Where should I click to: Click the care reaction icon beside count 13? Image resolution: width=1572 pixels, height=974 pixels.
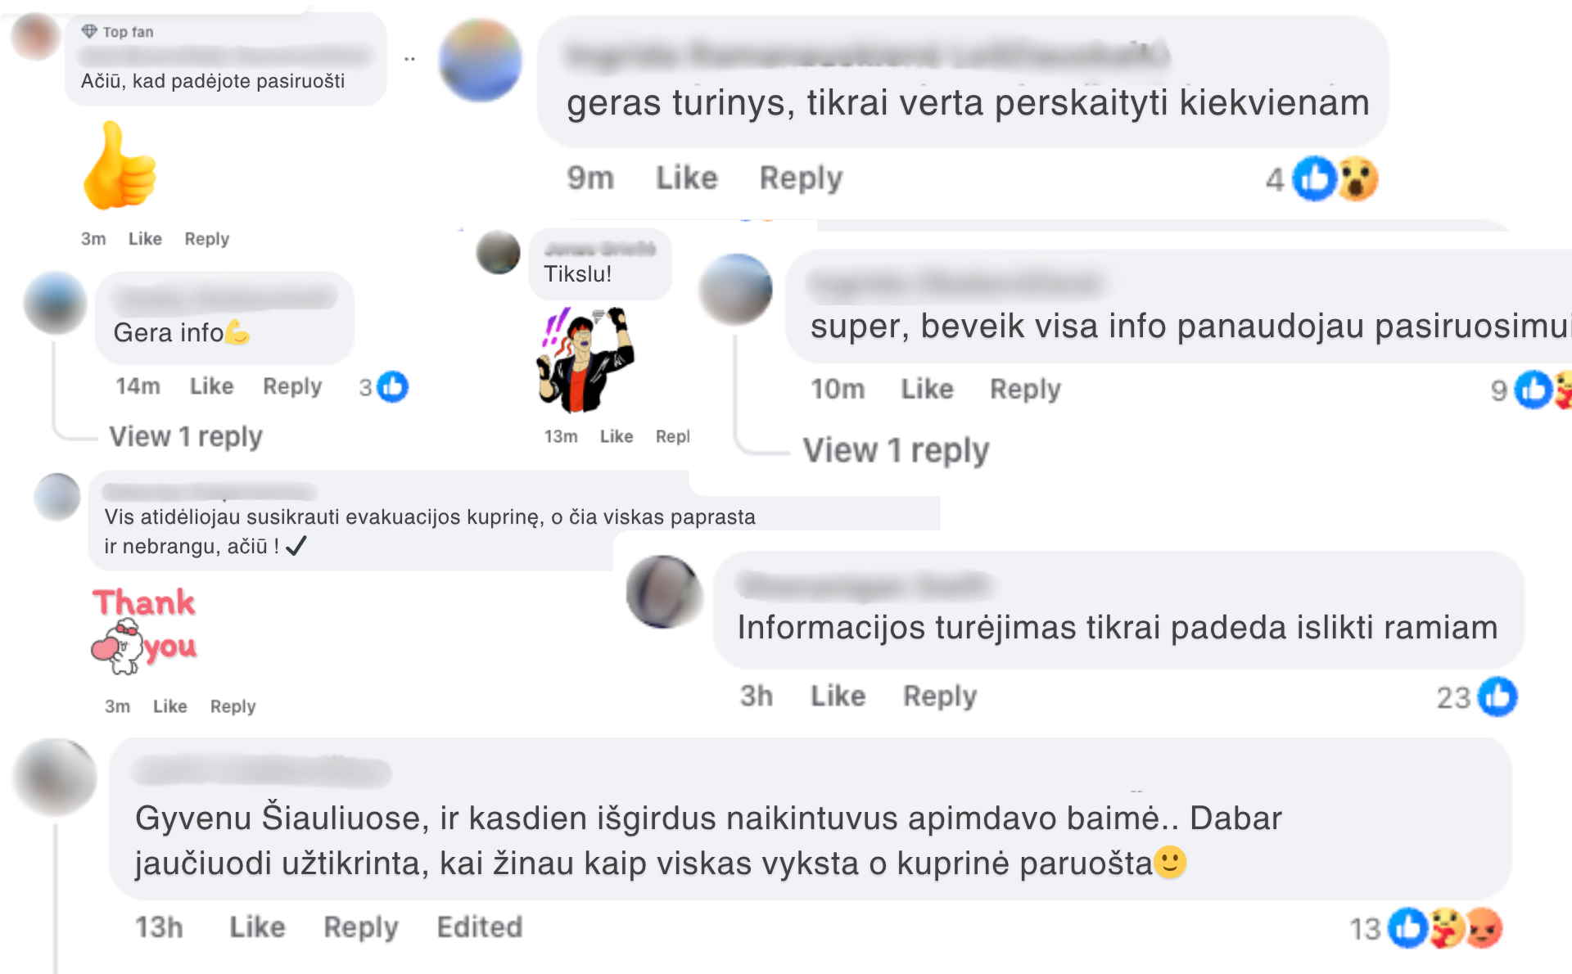point(1447,928)
